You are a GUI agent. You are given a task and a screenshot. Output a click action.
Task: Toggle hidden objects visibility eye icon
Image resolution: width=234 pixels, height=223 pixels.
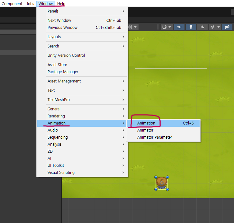pos(227,27)
